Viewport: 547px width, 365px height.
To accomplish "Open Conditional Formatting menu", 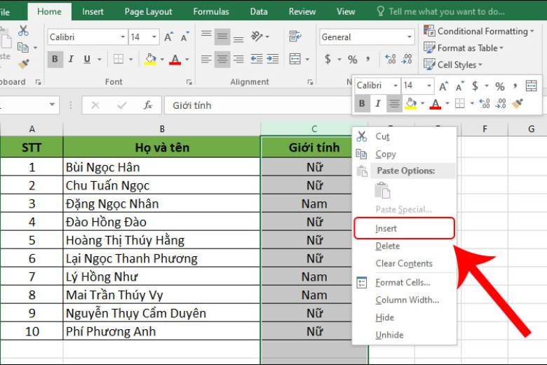I will (x=478, y=31).
